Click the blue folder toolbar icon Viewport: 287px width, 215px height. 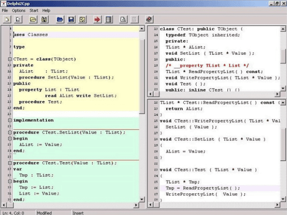tap(60, 19)
